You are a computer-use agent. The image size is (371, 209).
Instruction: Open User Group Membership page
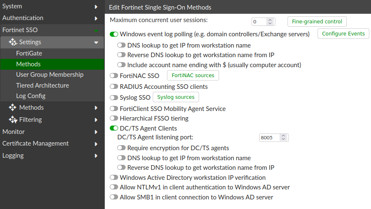50,75
